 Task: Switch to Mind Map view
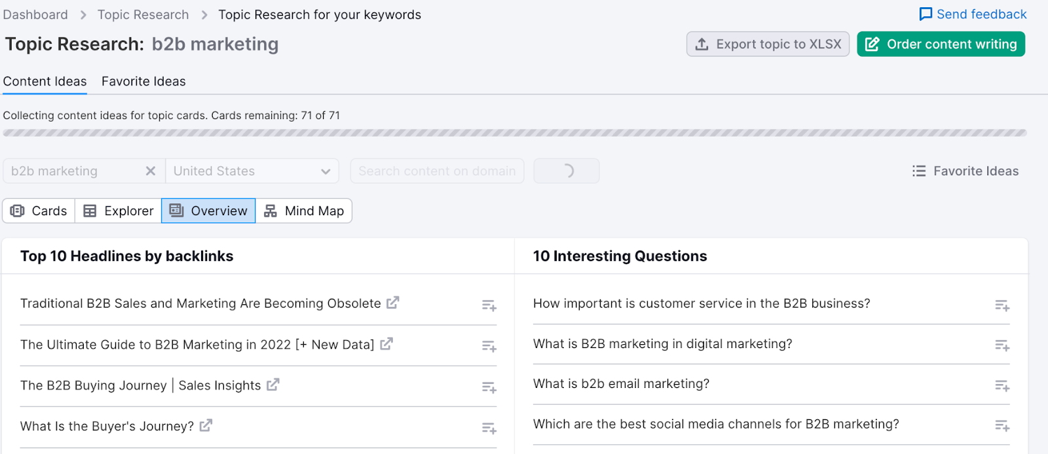(x=304, y=211)
